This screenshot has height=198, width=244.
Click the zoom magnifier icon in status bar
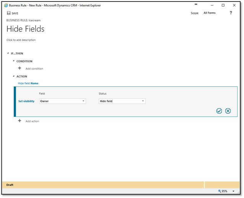click(220, 191)
